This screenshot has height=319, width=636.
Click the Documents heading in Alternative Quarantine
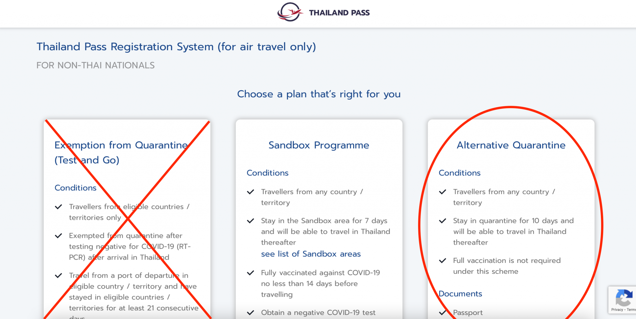click(460, 294)
